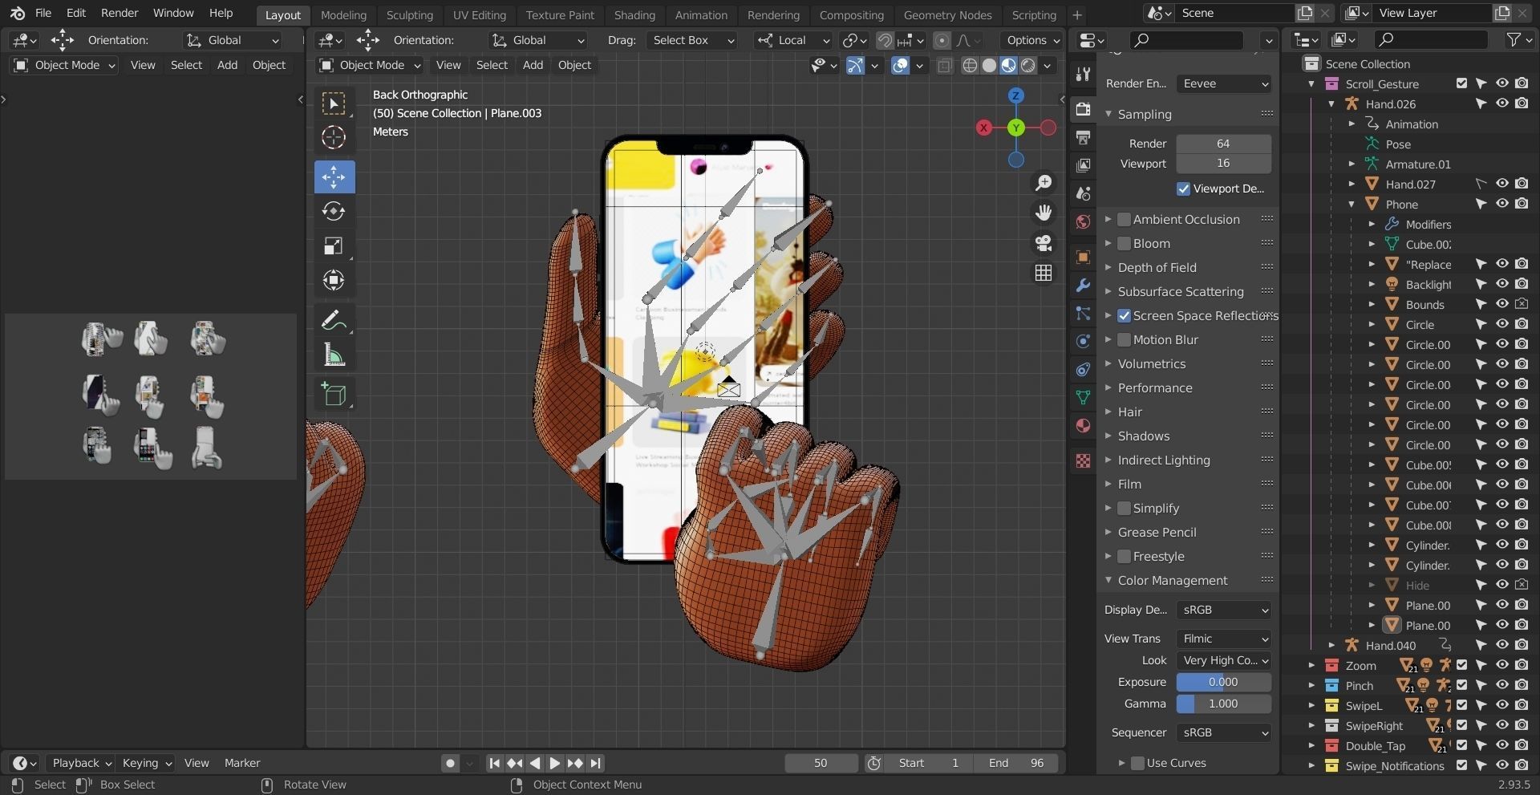Click the pan hand viewport icon

click(1044, 213)
